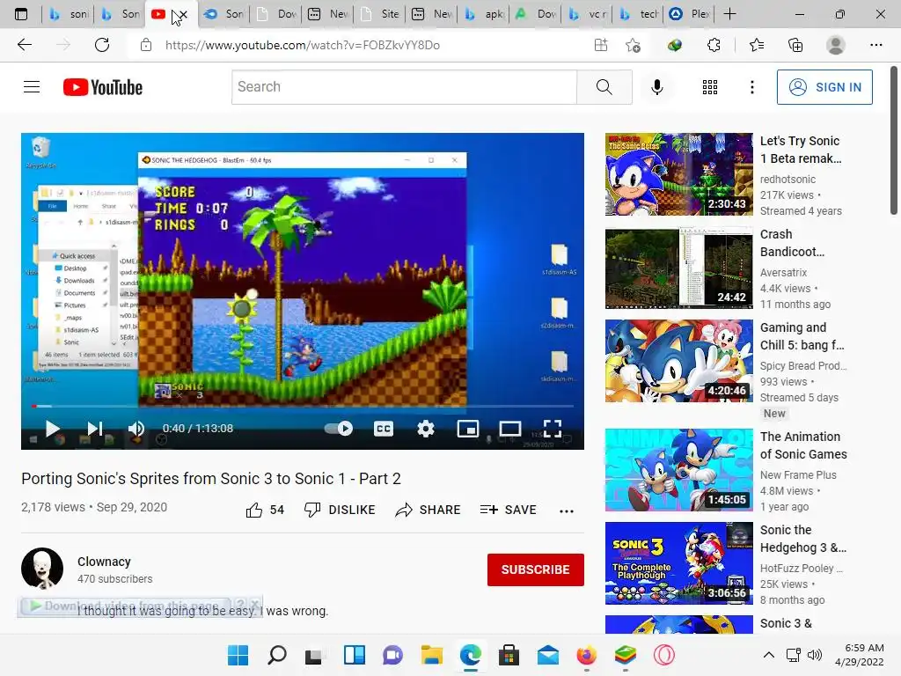Close the download video overlay bar
The height and width of the screenshot is (676, 901).
pyautogui.click(x=255, y=605)
